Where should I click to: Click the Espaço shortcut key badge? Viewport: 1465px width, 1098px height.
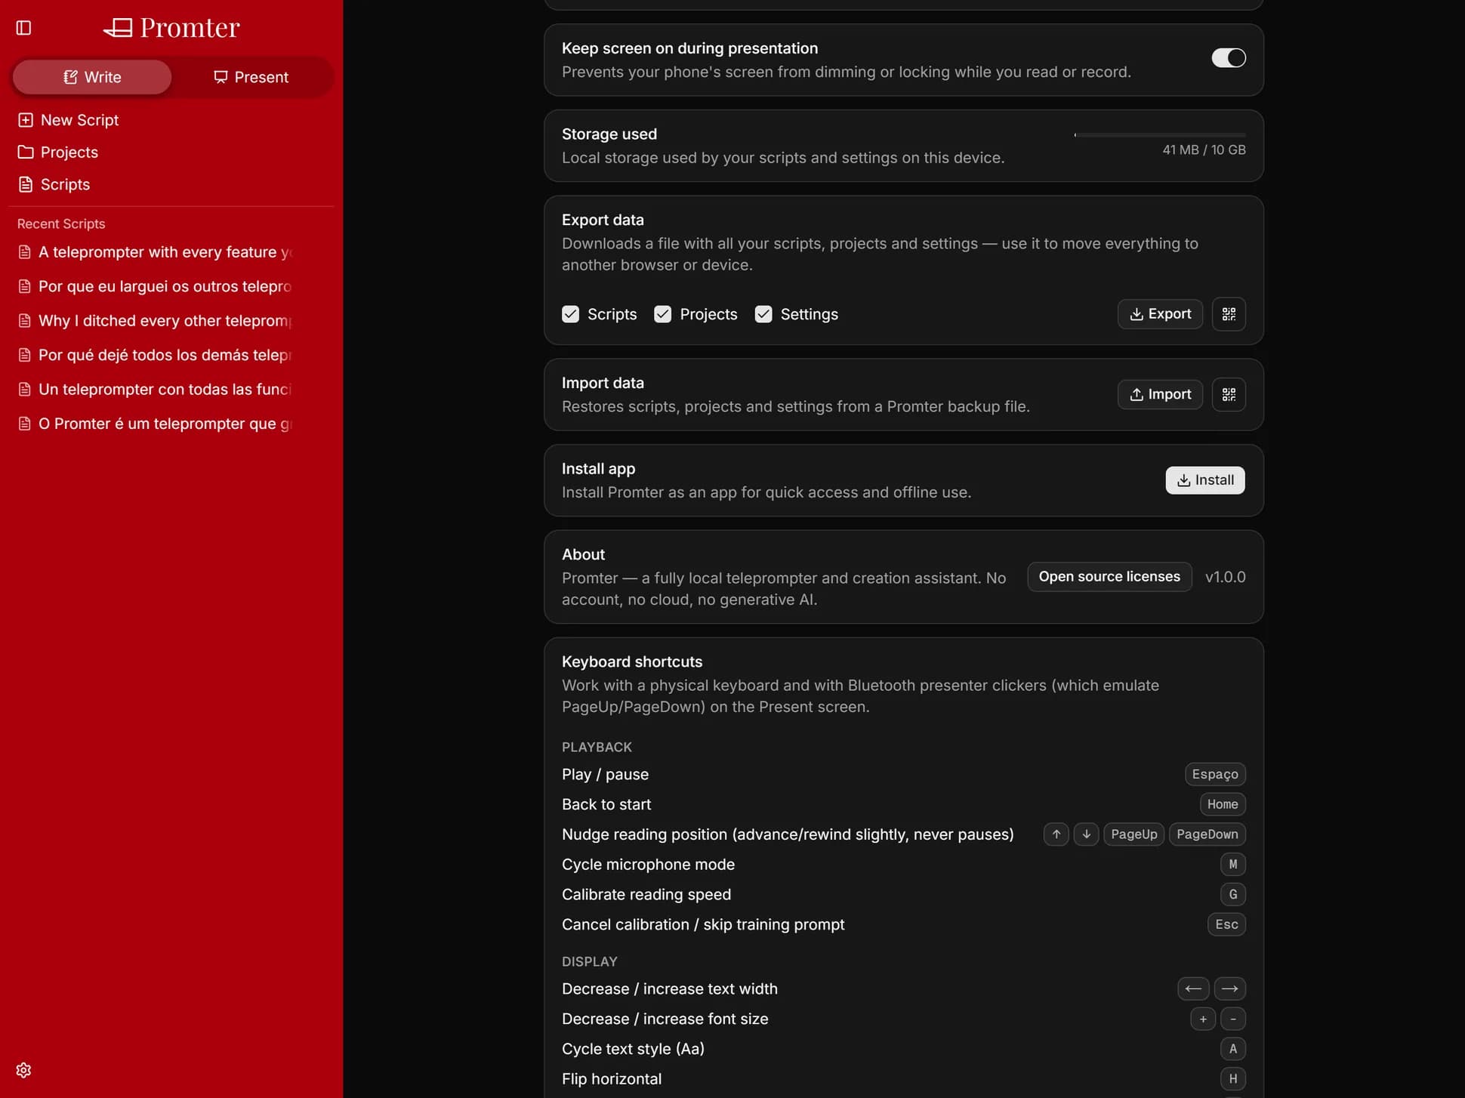pyautogui.click(x=1215, y=774)
